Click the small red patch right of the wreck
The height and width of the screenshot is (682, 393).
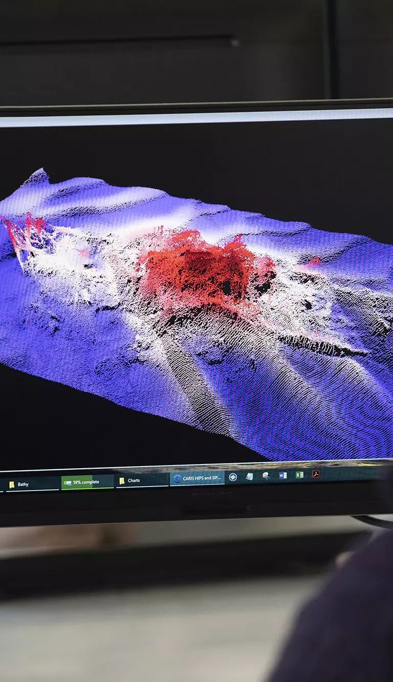click(313, 262)
